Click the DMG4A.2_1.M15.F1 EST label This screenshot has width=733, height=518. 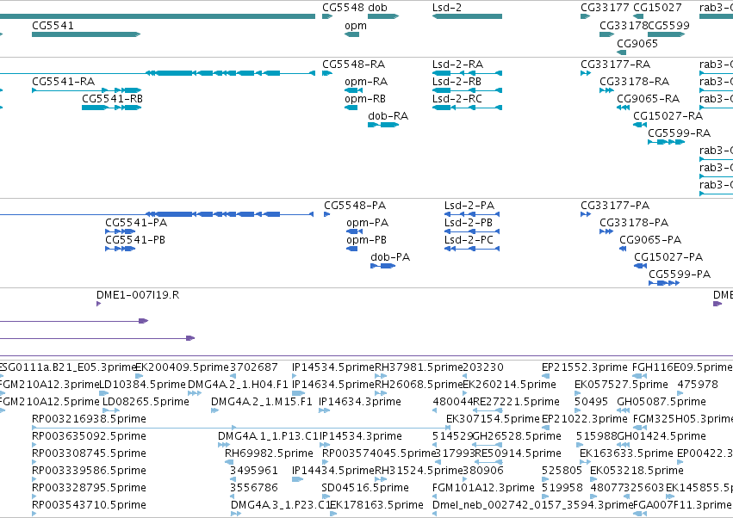261,402
